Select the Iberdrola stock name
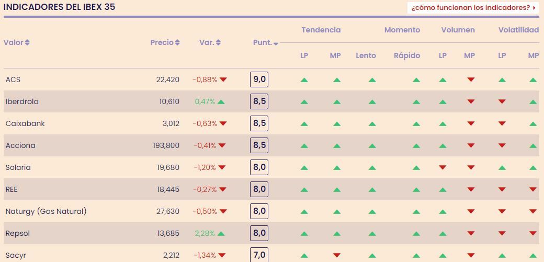544x262 pixels. tap(22, 101)
